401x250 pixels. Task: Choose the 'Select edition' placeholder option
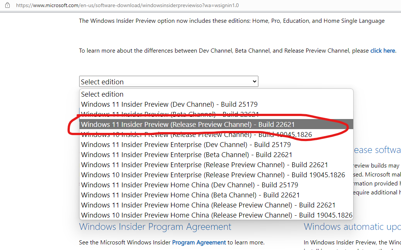216,94
